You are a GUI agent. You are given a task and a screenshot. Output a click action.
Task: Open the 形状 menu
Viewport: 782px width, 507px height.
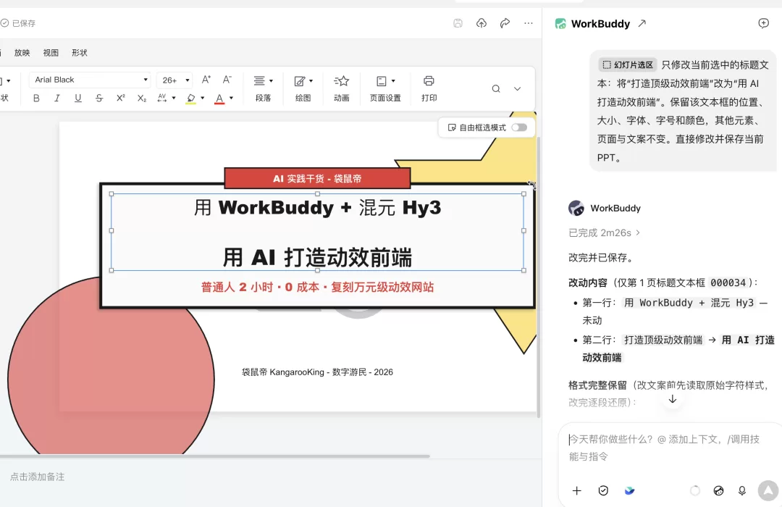click(80, 53)
